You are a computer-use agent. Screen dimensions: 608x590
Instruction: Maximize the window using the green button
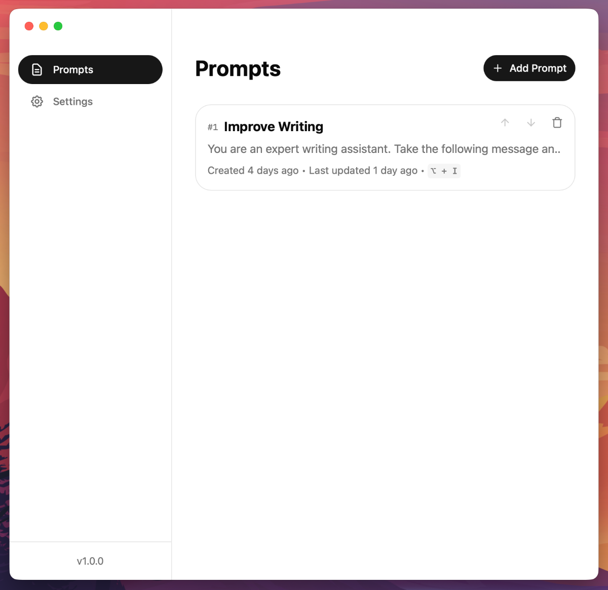point(58,26)
